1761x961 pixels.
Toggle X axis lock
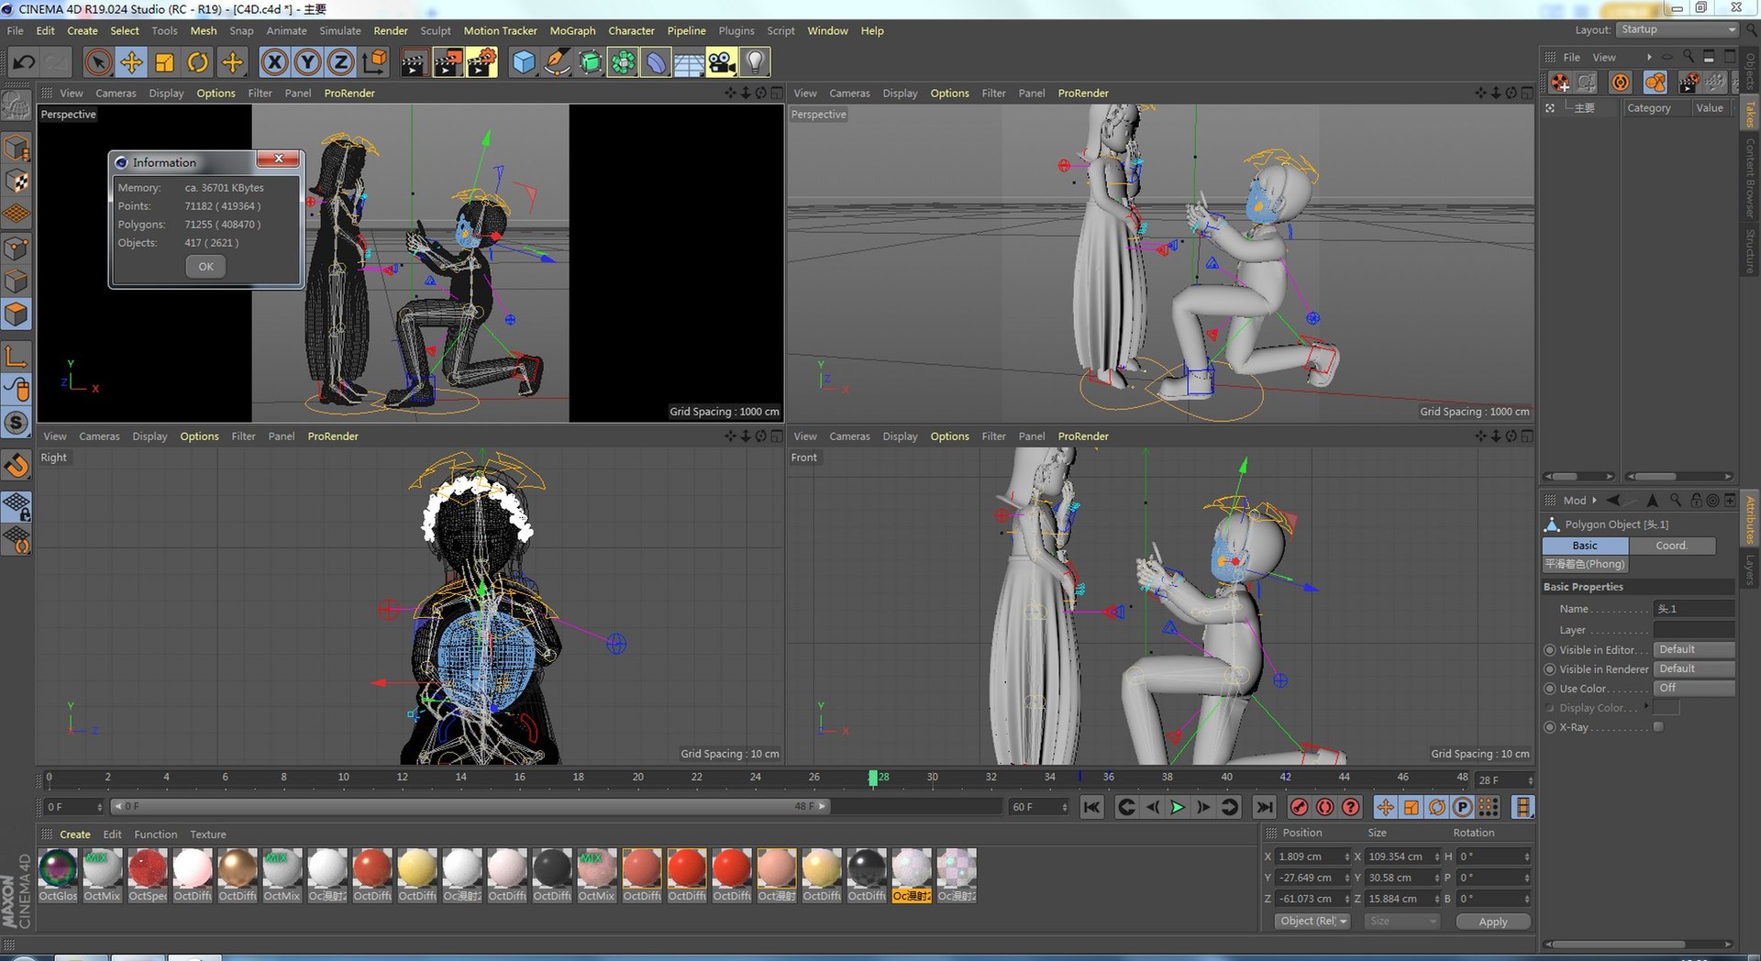(x=274, y=62)
